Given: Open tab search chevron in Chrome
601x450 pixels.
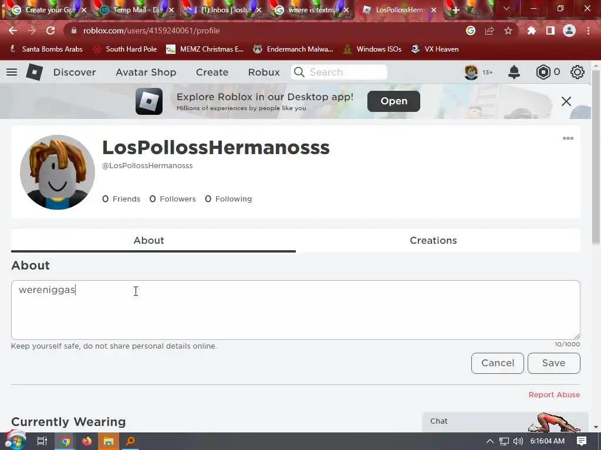Looking at the screenshot, I should [507, 8].
